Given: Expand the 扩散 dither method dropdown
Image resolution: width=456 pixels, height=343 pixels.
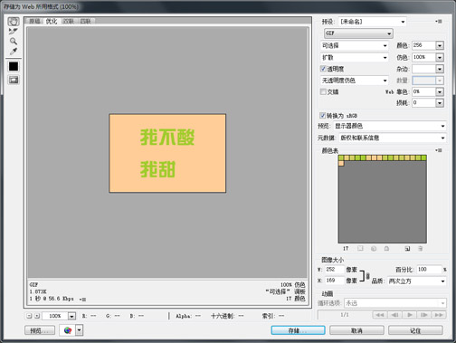Looking at the screenshot, I should point(355,57).
